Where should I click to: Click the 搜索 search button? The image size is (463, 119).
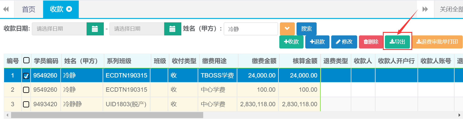306,29
